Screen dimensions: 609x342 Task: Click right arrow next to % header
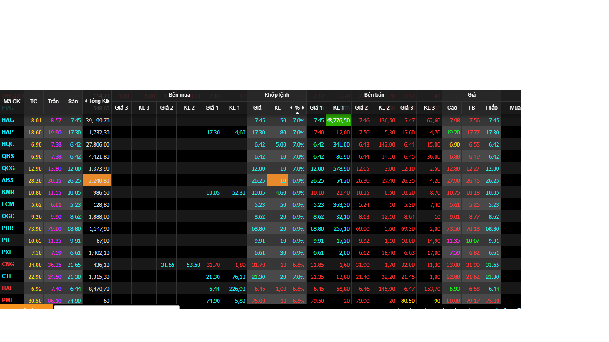303,108
